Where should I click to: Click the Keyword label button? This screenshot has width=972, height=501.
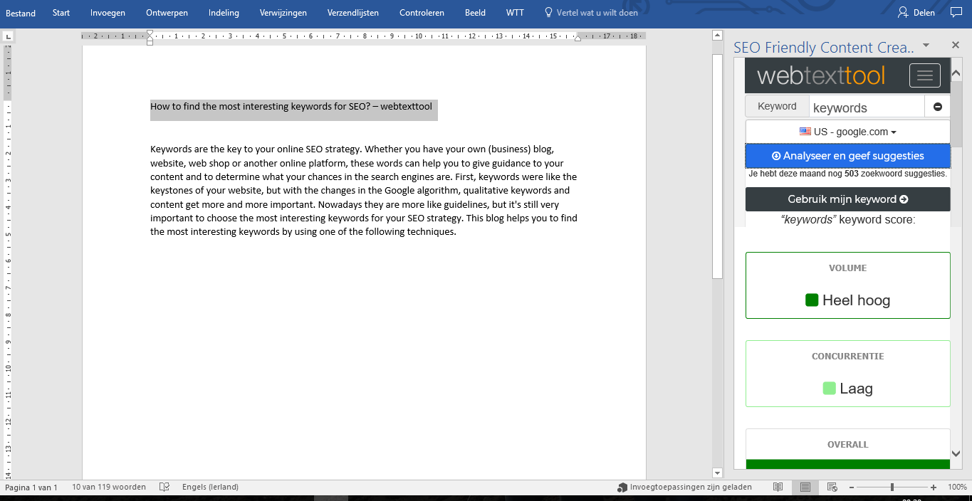click(777, 107)
